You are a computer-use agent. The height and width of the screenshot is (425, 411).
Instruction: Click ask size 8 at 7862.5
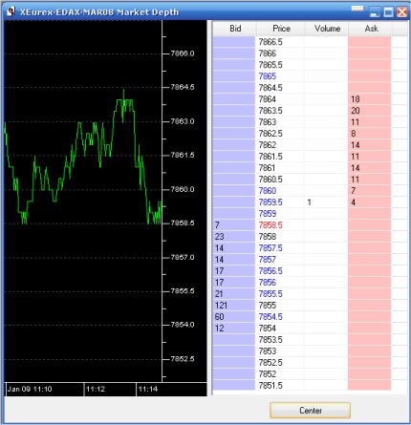click(x=369, y=134)
